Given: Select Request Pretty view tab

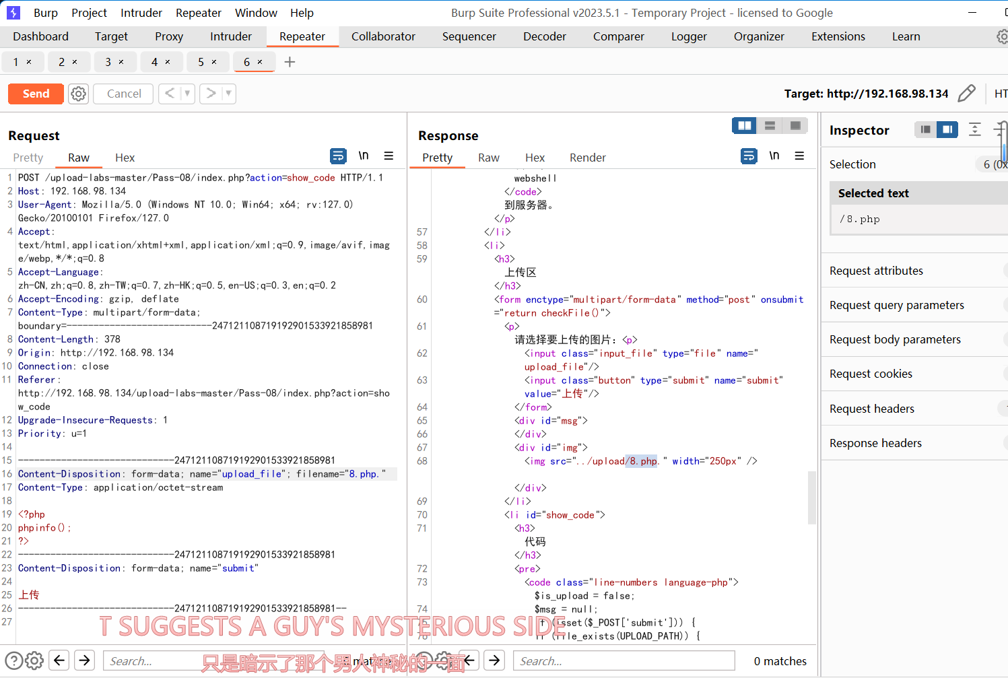Looking at the screenshot, I should click(28, 158).
